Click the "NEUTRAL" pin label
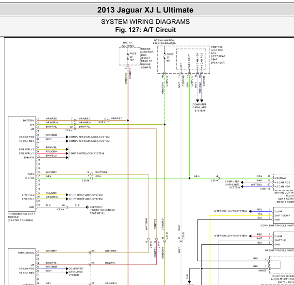This screenshot has width=294, height=285. click(280, 178)
